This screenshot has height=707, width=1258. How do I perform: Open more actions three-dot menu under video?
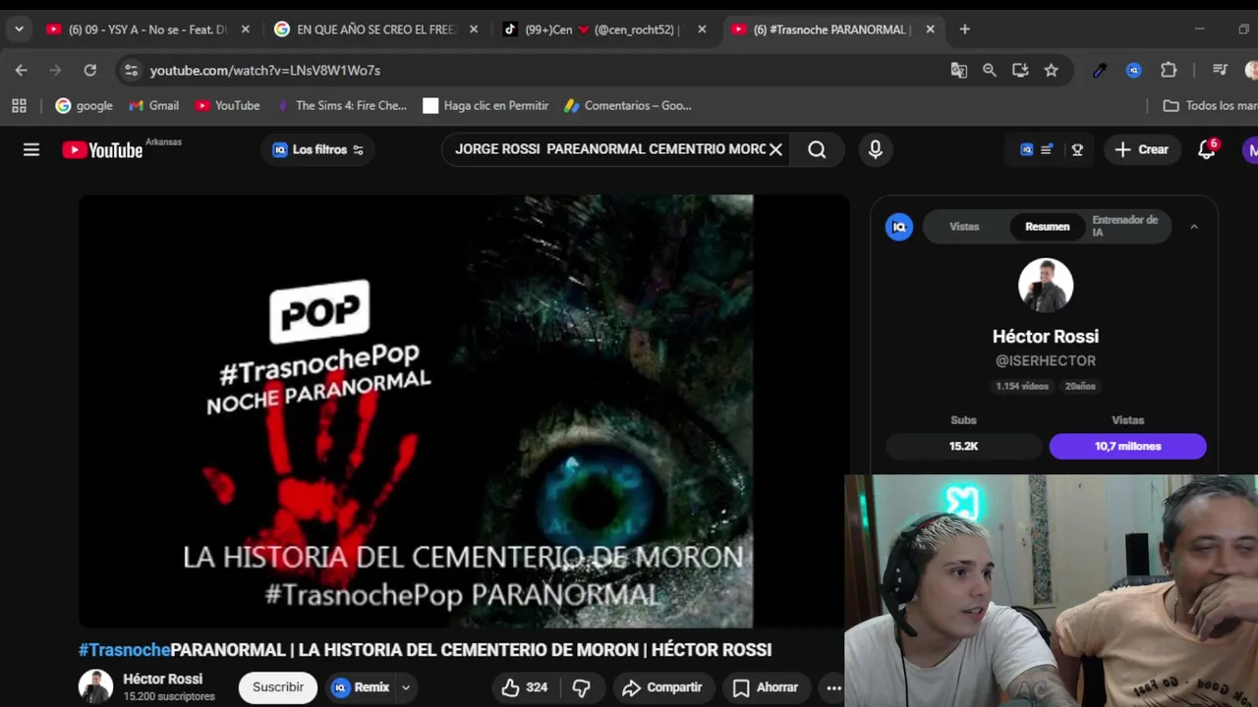point(833,687)
